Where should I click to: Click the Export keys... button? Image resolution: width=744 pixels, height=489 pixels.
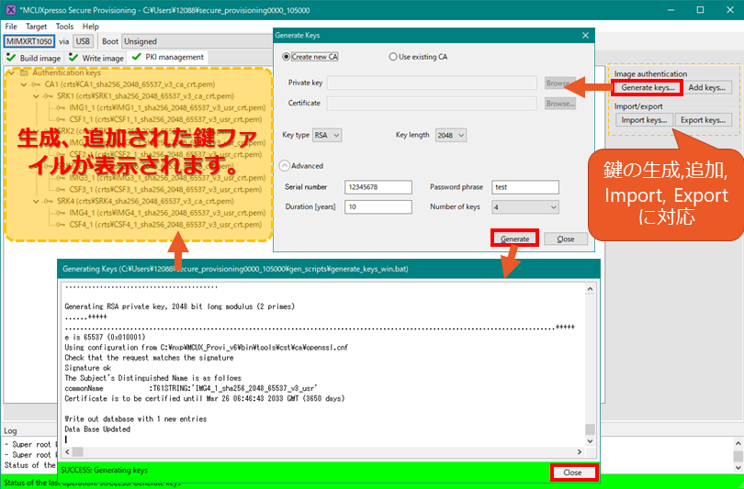(x=705, y=120)
